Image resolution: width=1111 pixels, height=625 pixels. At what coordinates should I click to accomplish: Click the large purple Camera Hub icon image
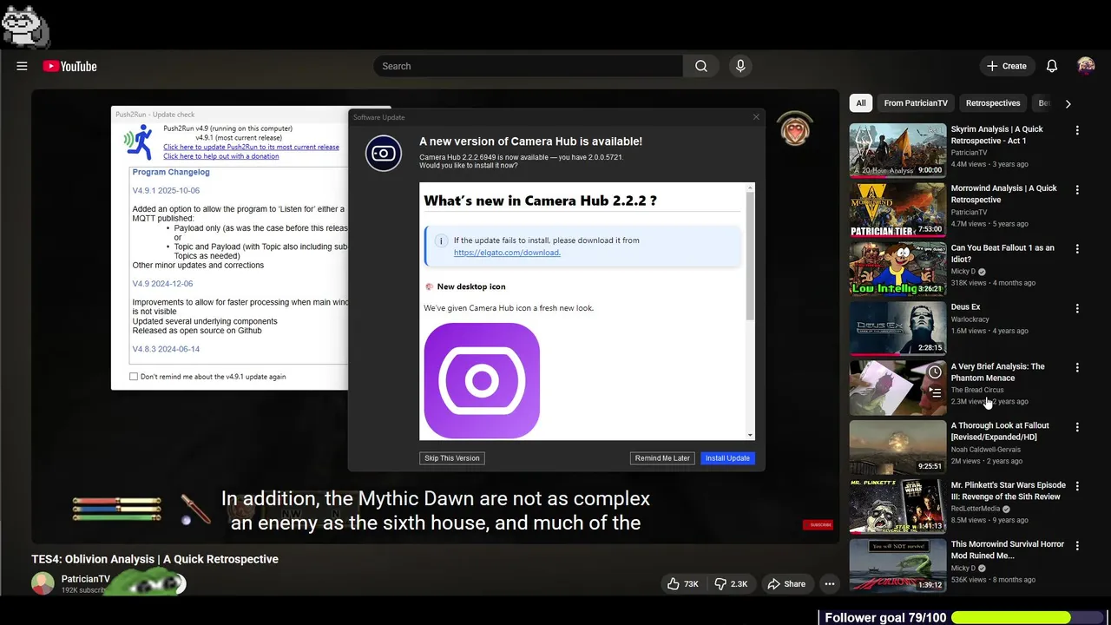tap(482, 380)
